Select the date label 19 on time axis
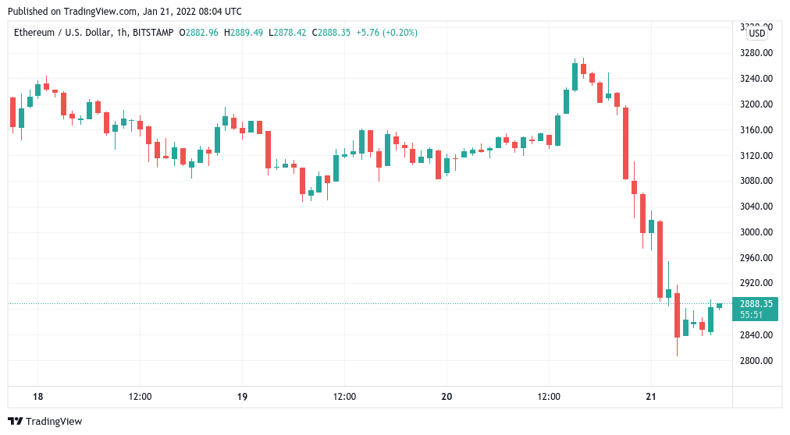 tap(242, 397)
